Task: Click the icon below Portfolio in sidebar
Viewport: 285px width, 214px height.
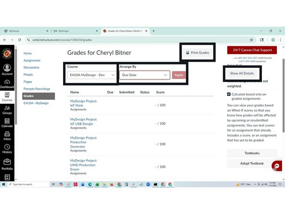Action: pyautogui.click(x=7, y=177)
